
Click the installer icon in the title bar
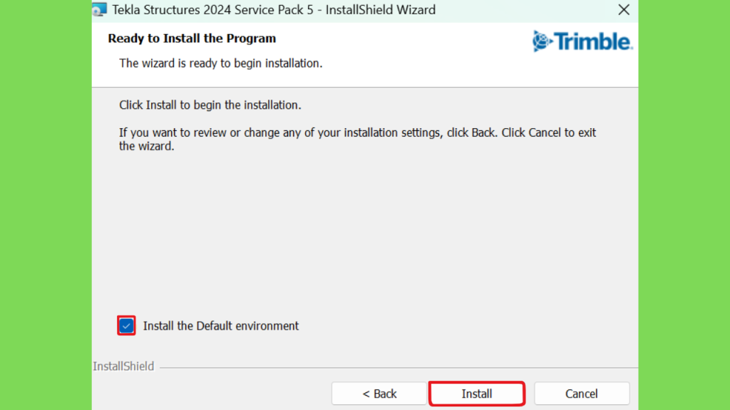[x=99, y=9]
